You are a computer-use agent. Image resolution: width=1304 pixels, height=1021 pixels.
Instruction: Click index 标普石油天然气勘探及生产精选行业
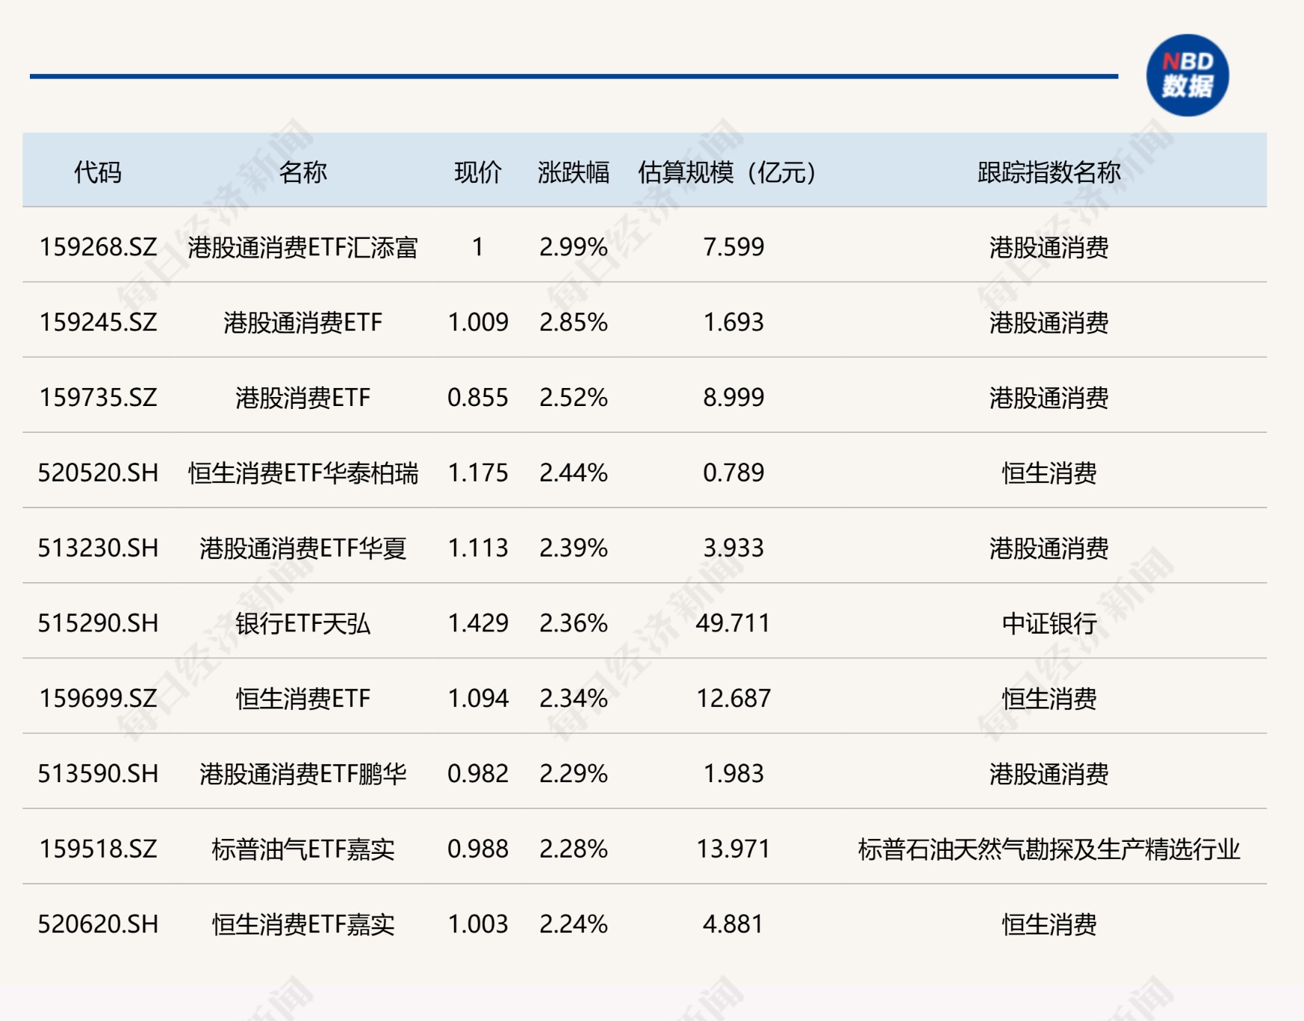click(x=1049, y=849)
